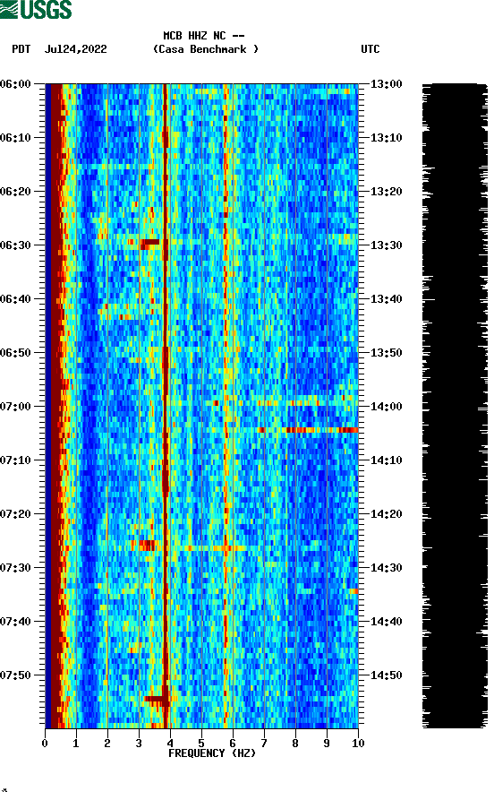Click the black seismogram waveform panel
The image size is (494, 800).
tap(455, 406)
